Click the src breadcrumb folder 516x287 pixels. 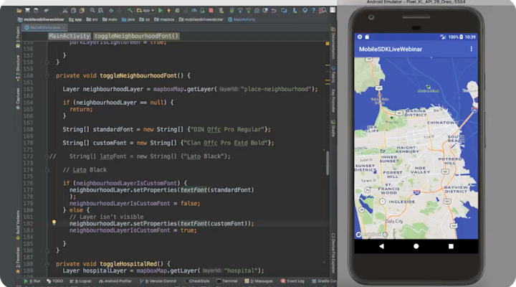pos(92,19)
